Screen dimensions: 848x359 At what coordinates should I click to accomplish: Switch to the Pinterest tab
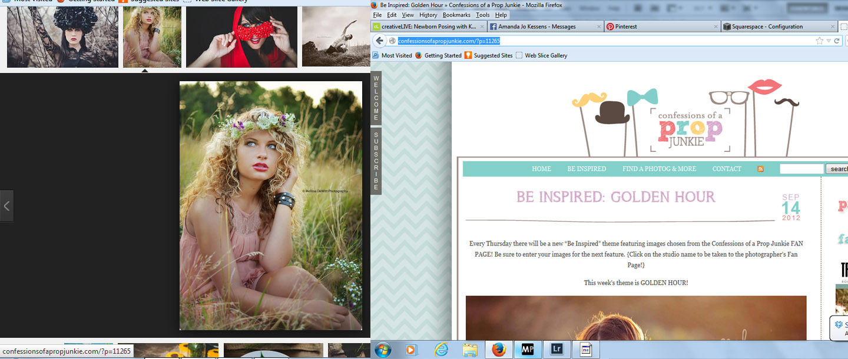[662, 26]
